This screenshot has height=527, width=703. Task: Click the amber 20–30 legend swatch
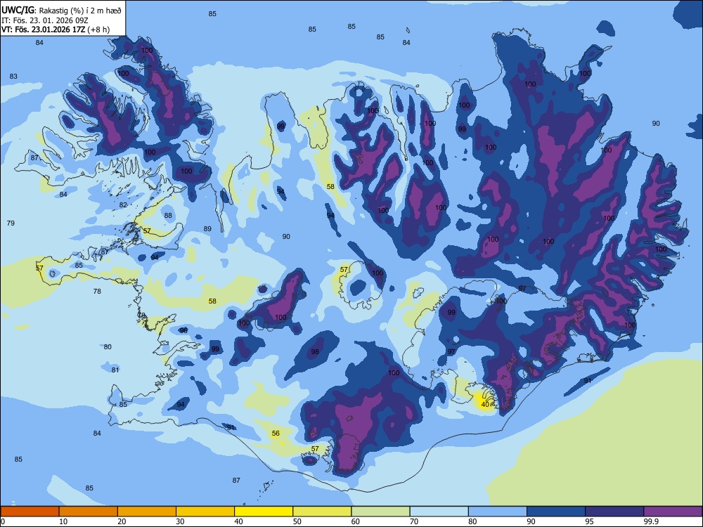coord(147,512)
